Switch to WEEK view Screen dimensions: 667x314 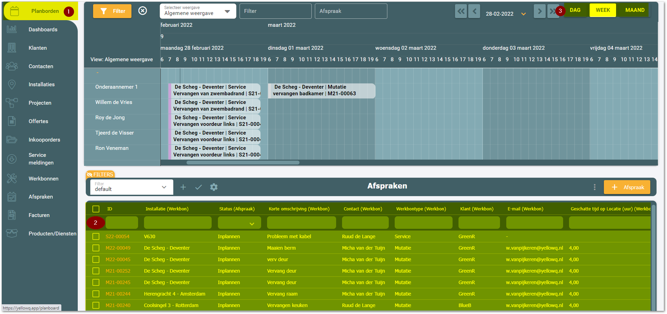[x=603, y=10]
